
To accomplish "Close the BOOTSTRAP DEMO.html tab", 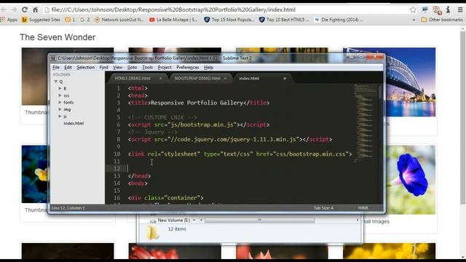I will [x=225, y=79].
